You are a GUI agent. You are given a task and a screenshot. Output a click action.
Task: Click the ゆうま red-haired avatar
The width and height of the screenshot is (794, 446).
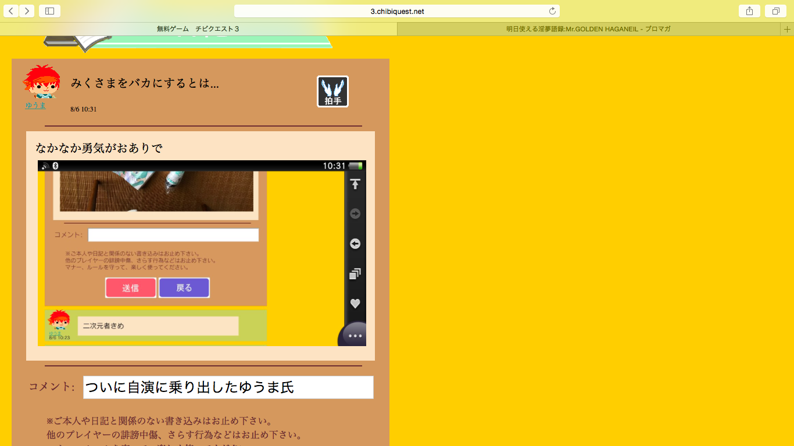pyautogui.click(x=41, y=82)
